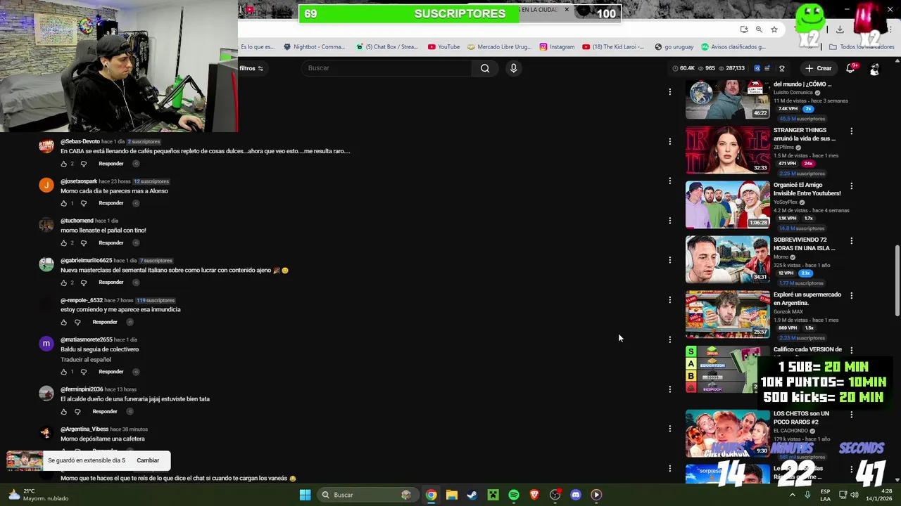Open @josetxospark profile avatar
Viewport: 901px width, 506px height.
tap(46, 186)
